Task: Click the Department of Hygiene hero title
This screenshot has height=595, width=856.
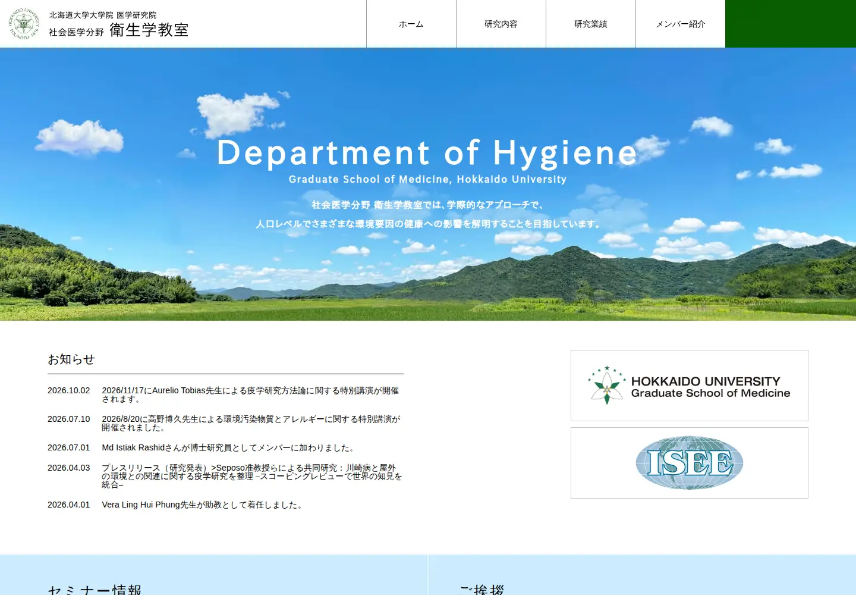Action: (427, 153)
